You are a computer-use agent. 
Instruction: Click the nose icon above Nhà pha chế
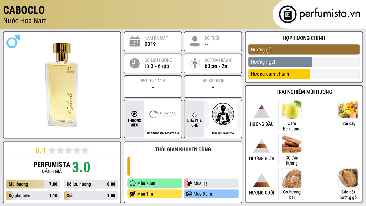(x=194, y=114)
